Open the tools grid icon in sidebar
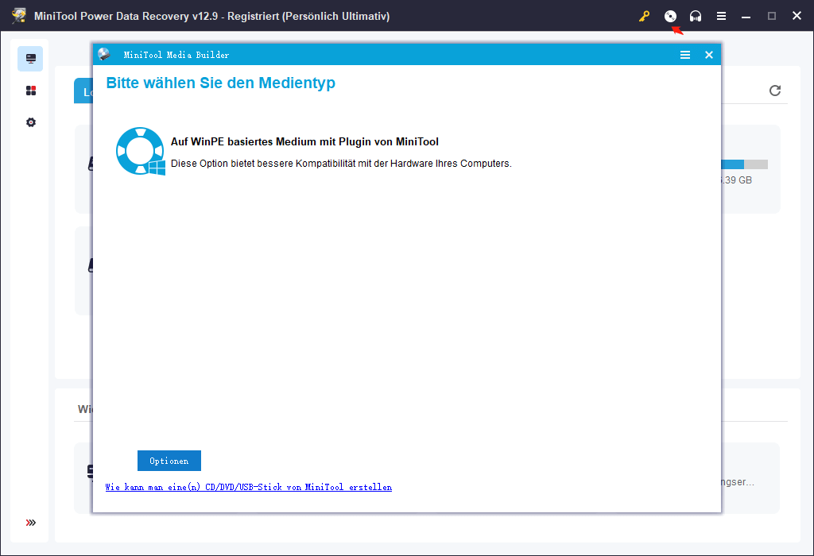 tap(31, 91)
